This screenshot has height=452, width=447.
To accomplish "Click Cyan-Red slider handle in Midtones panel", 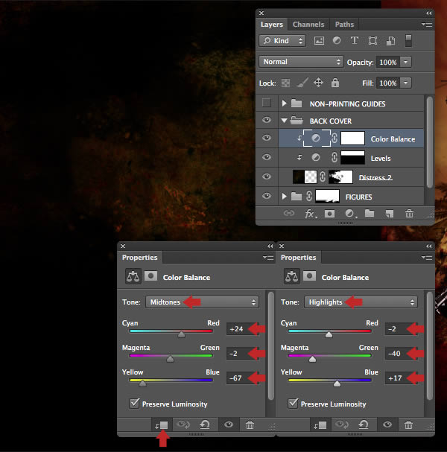I will click(x=181, y=334).
